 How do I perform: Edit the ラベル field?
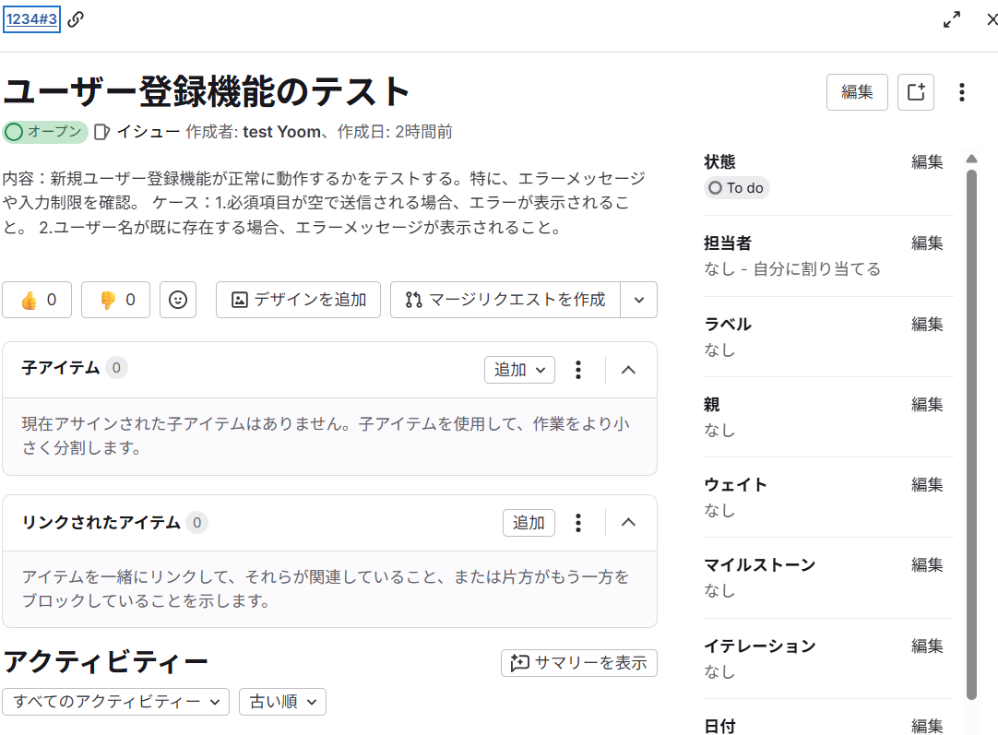[927, 325]
